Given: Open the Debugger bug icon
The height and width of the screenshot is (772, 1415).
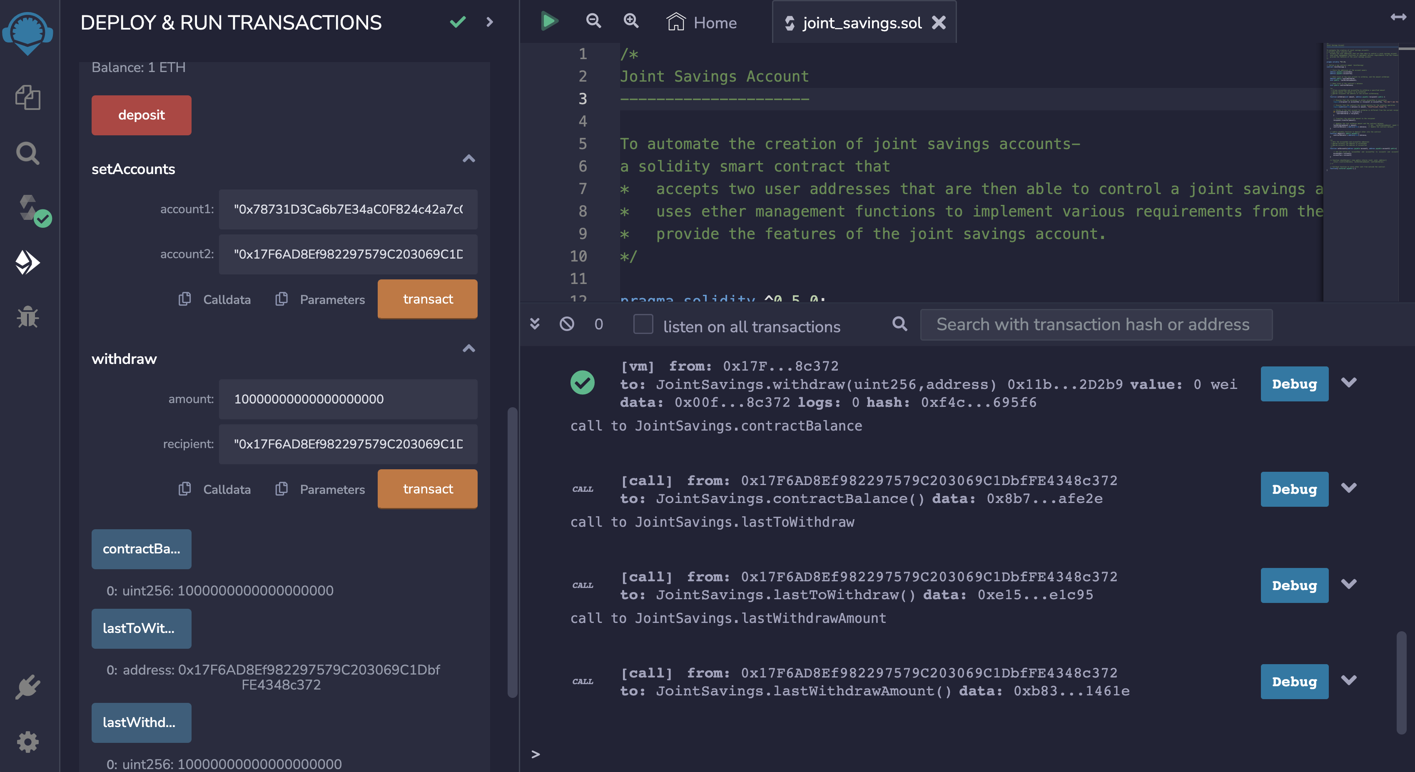Looking at the screenshot, I should 27,317.
